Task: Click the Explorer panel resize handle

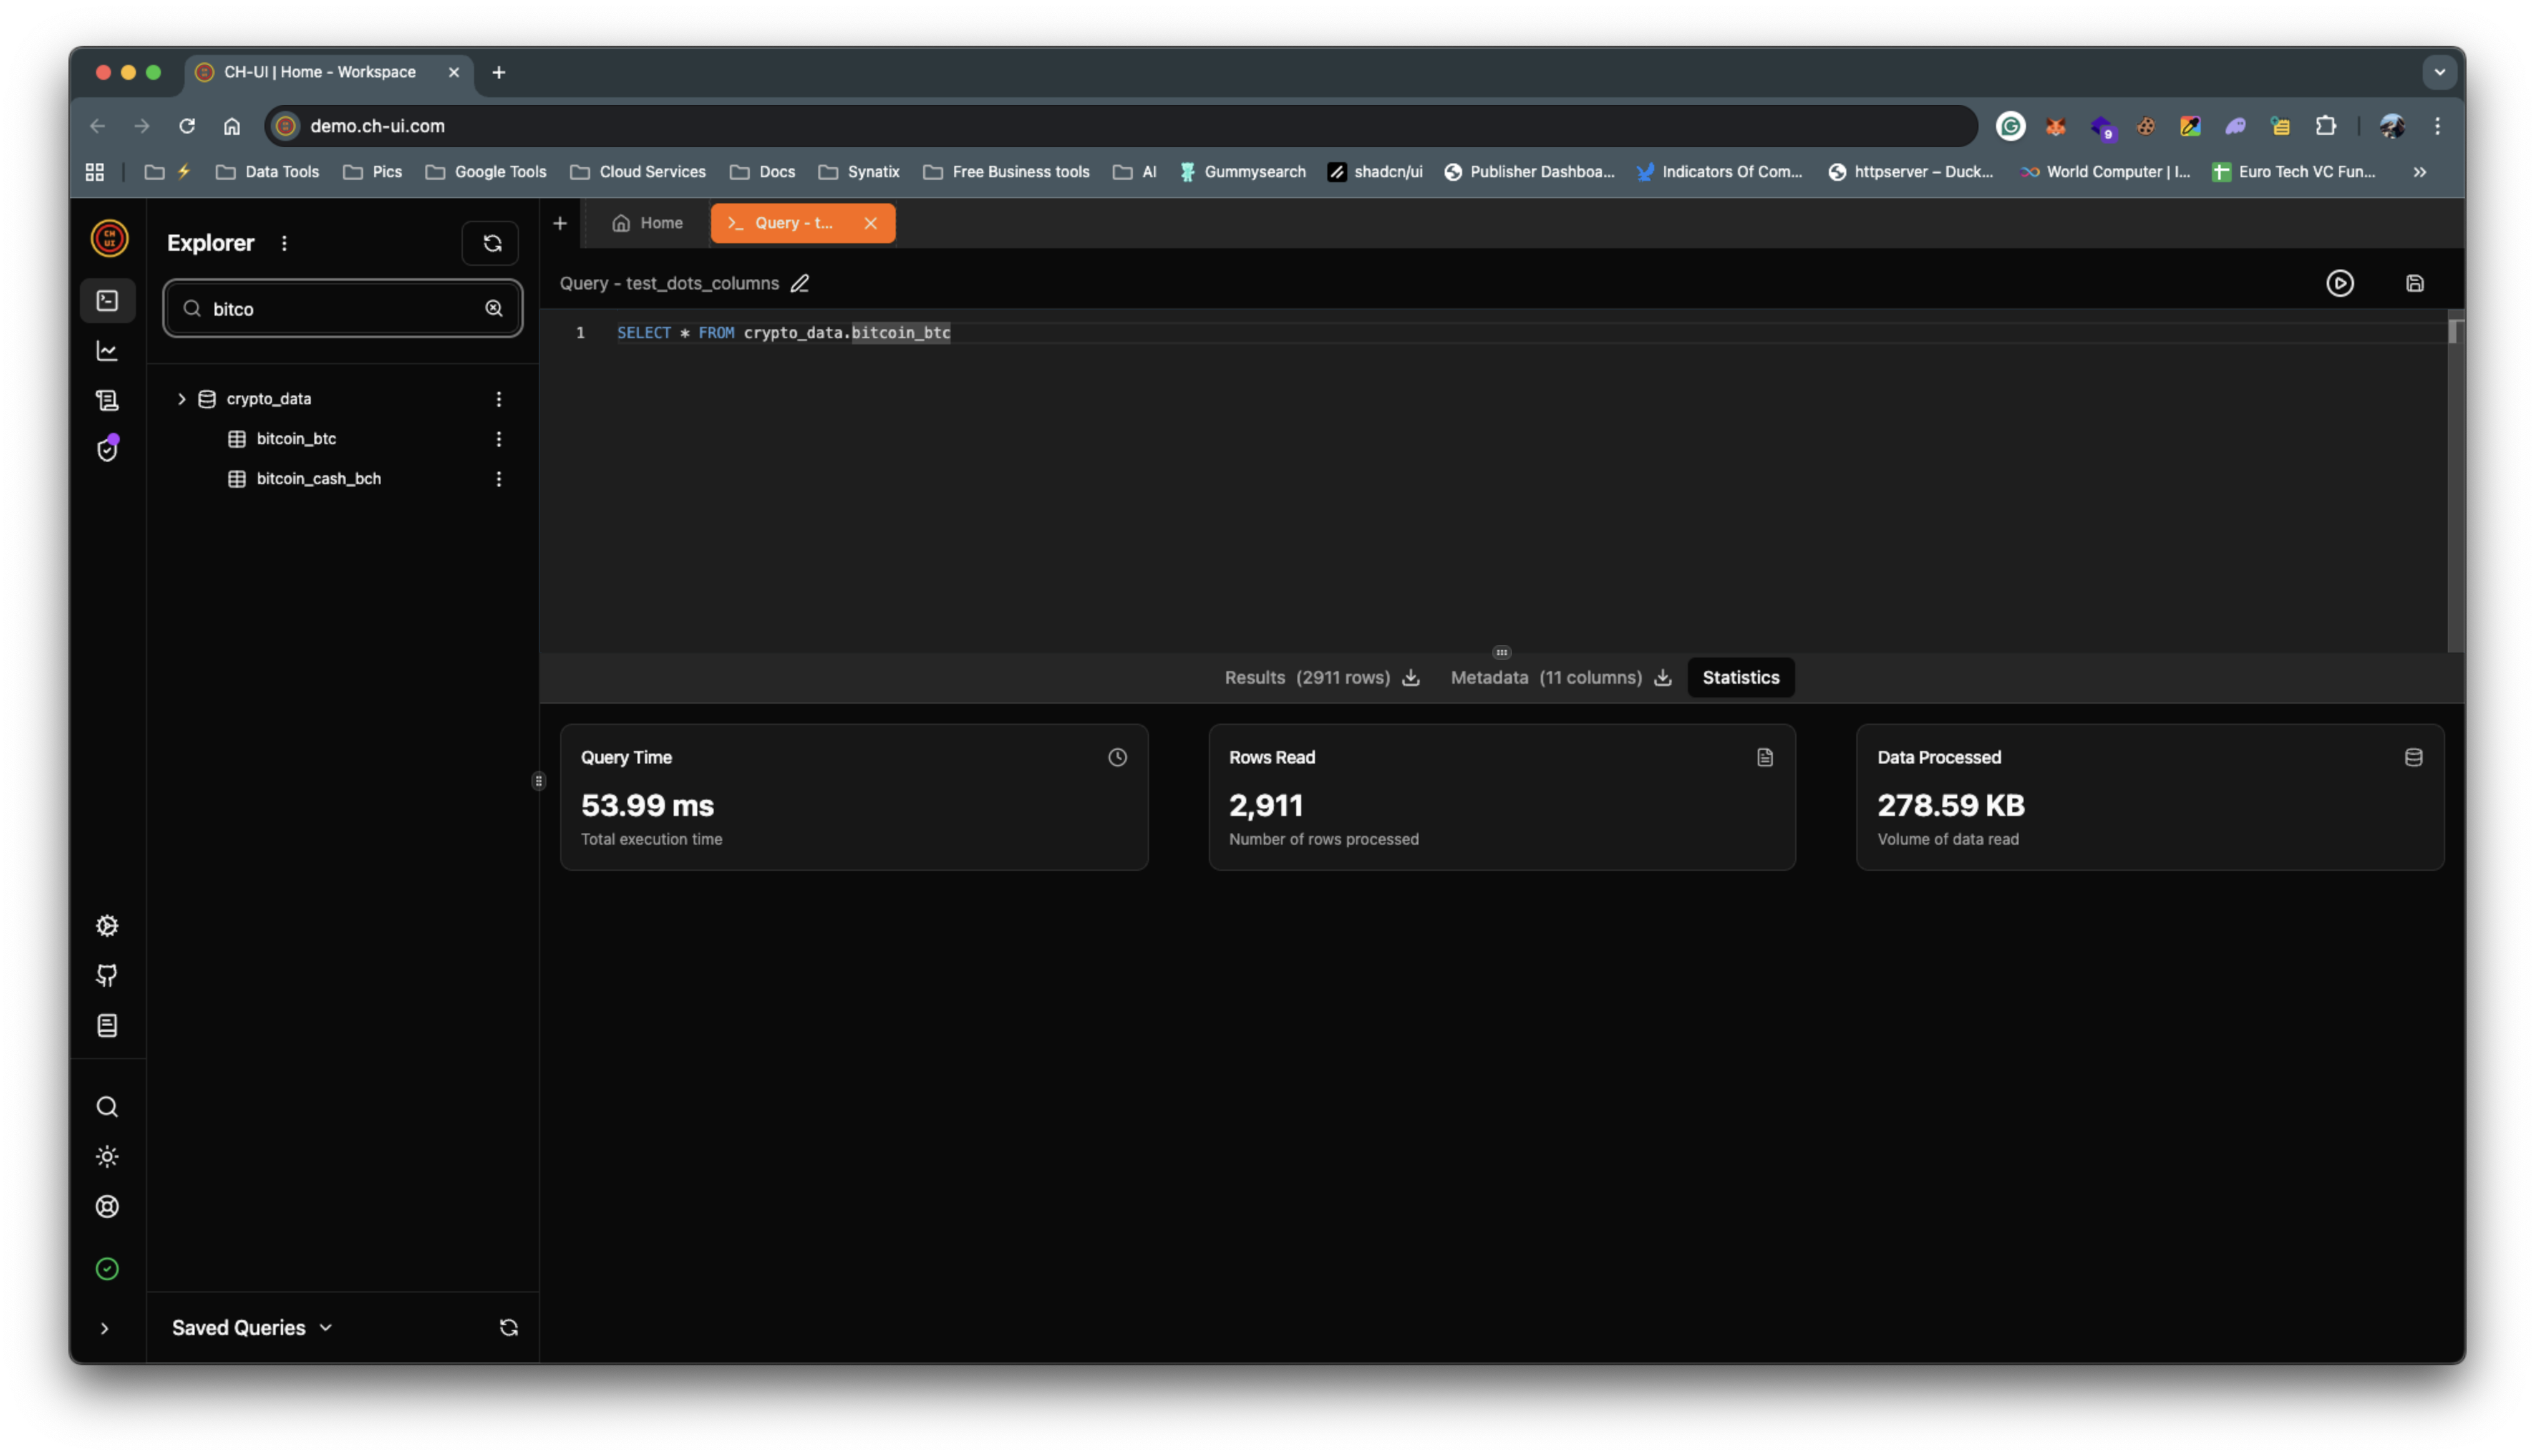Action: 539,781
